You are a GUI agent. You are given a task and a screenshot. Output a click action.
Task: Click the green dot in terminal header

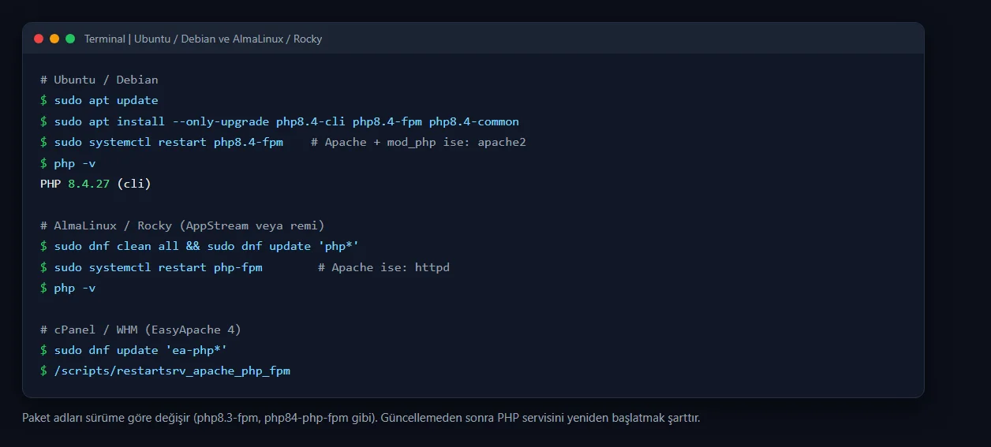[70, 39]
